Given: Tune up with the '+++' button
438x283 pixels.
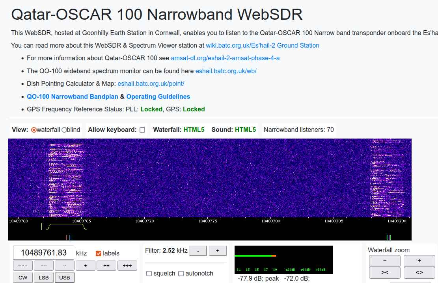Looking at the screenshot, I should click(x=127, y=266).
